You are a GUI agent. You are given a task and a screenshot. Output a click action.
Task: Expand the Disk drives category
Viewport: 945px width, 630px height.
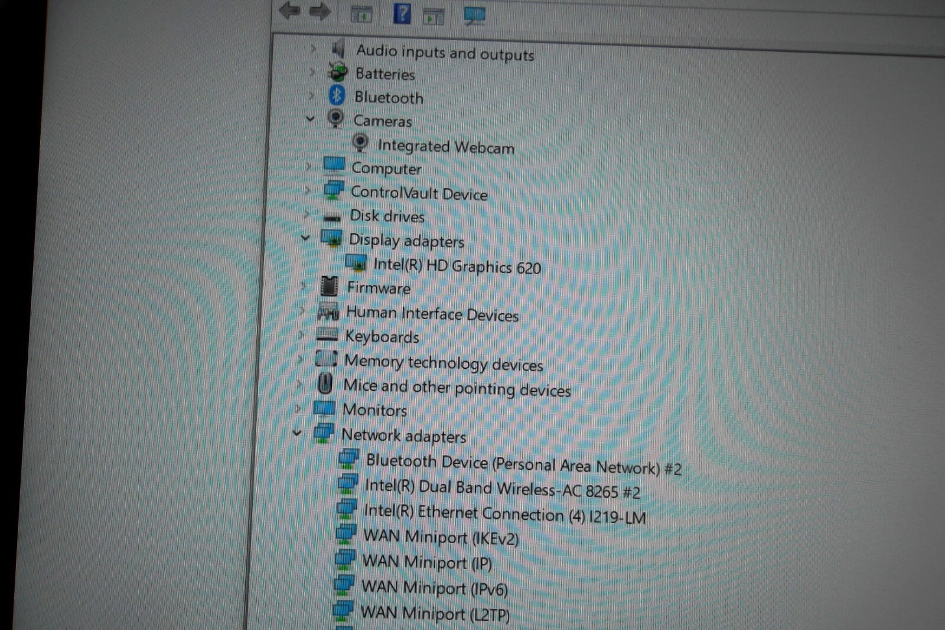(307, 214)
